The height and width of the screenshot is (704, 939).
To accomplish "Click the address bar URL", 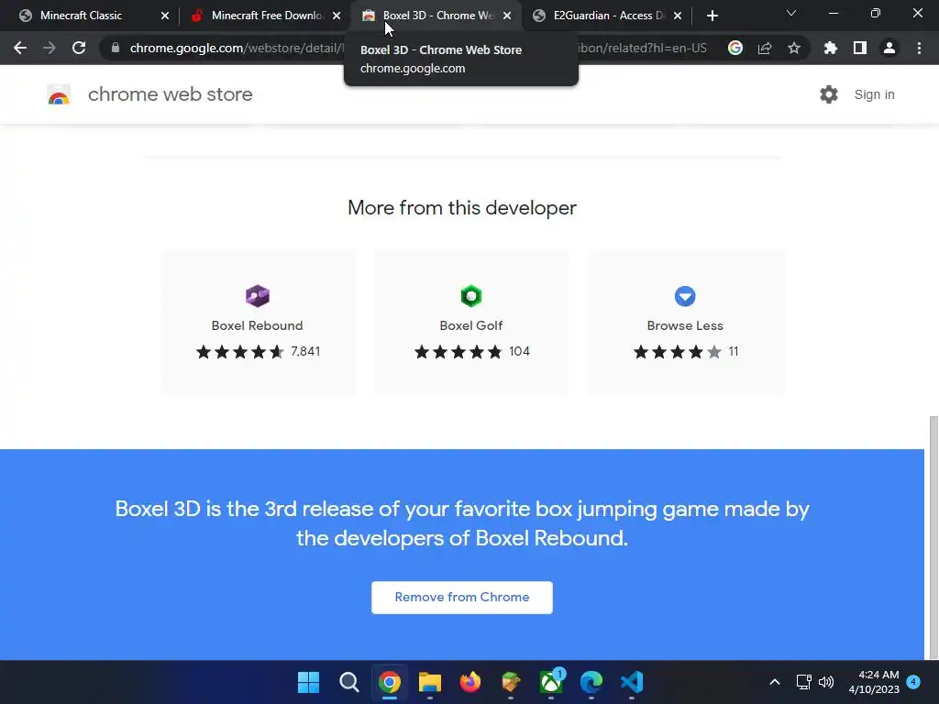I will [418, 48].
